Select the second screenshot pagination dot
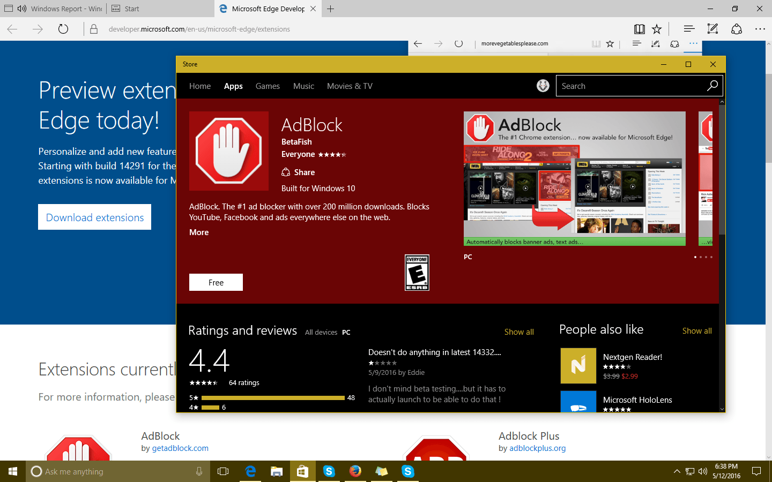The image size is (772, 482). pyautogui.click(x=701, y=257)
